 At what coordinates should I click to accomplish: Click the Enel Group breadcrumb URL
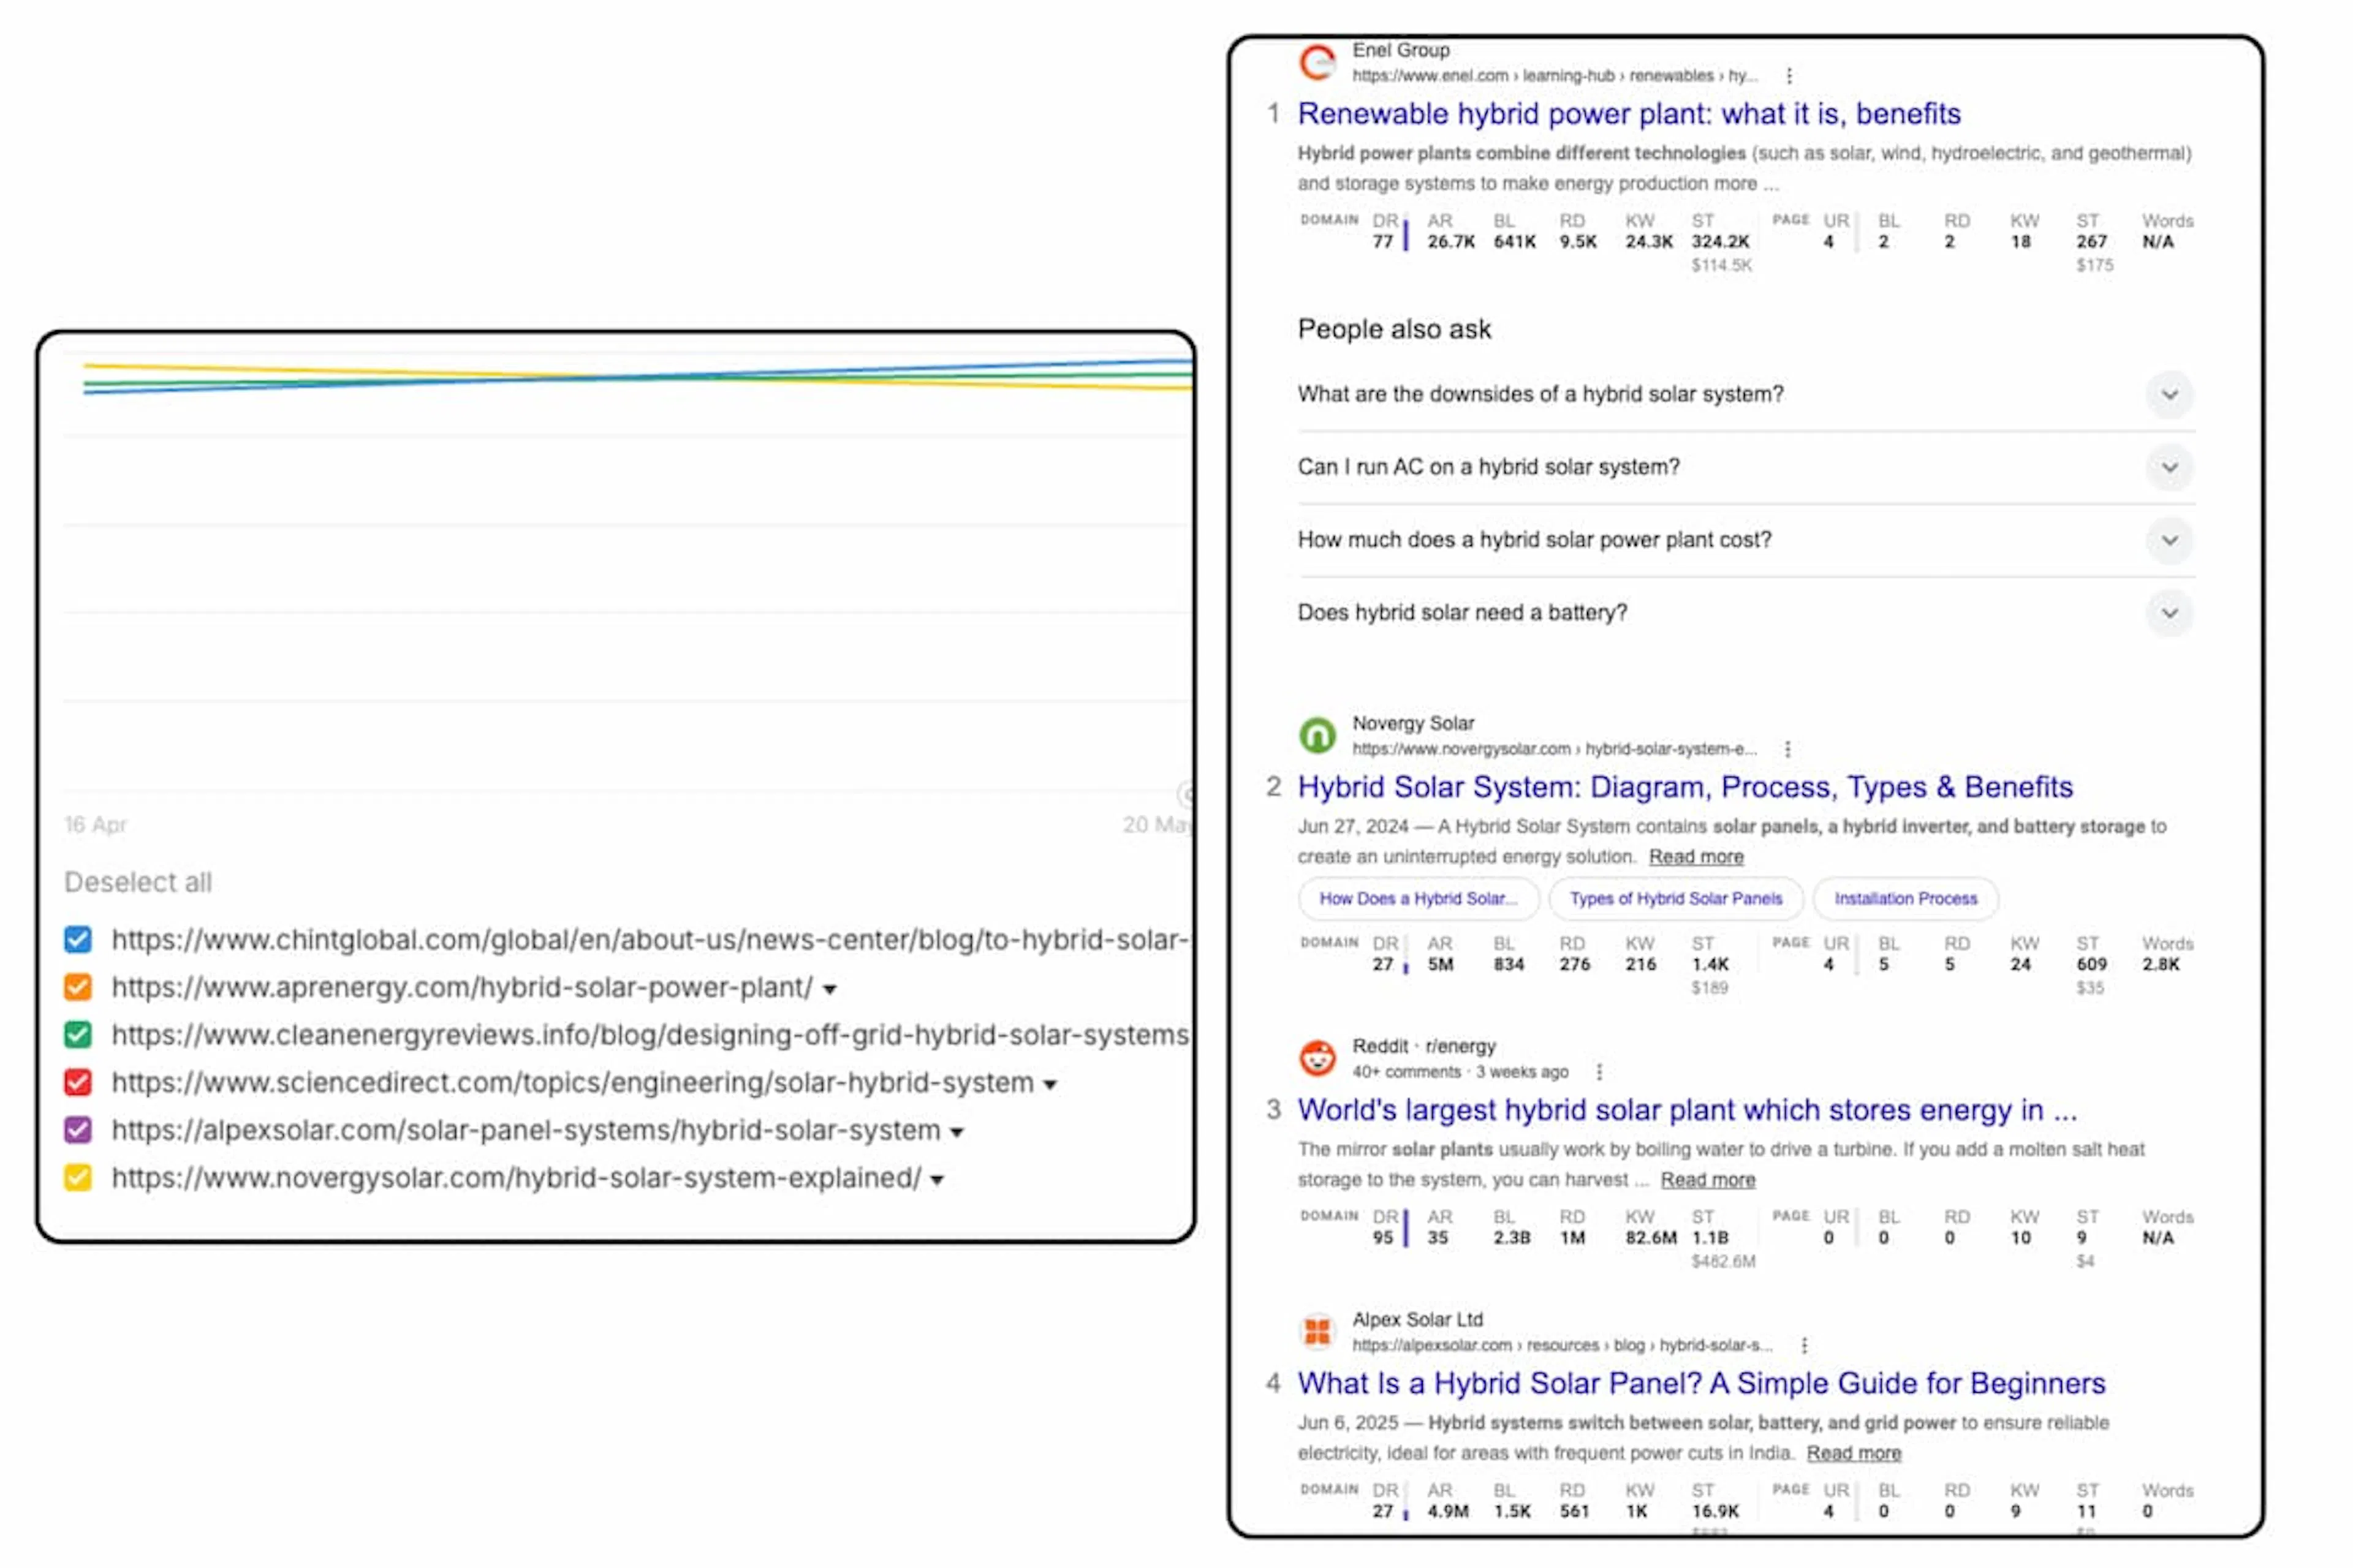pyautogui.click(x=1555, y=76)
